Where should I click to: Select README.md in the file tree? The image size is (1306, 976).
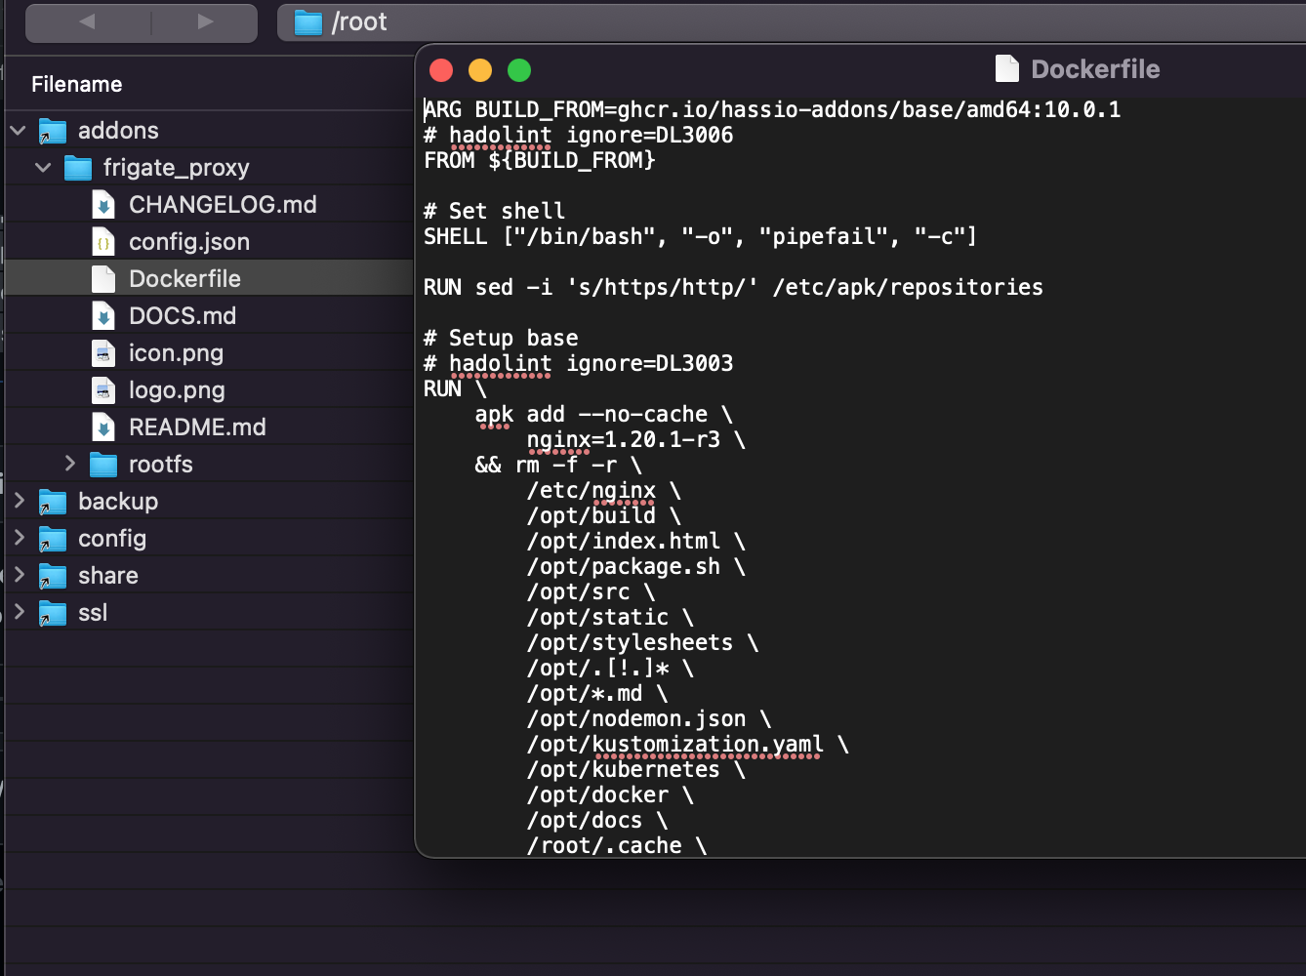pyautogui.click(x=197, y=427)
